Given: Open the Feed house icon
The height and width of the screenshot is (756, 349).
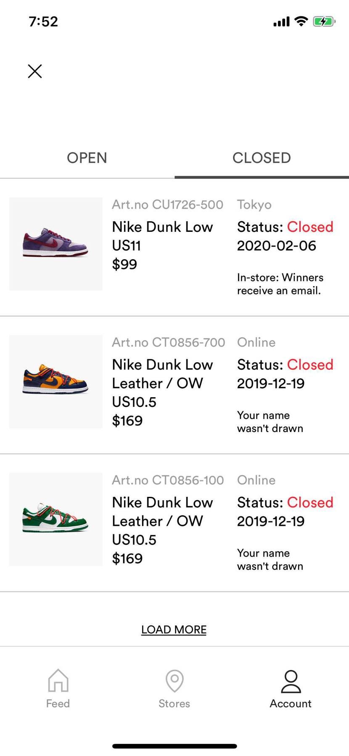Looking at the screenshot, I should 58,680.
